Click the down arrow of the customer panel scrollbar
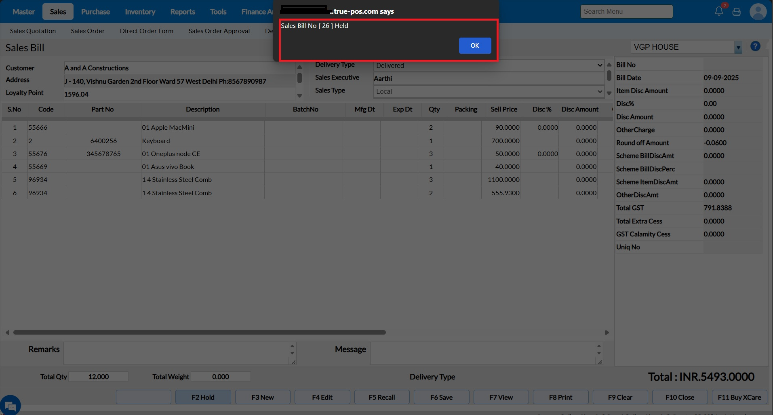Screen dimensions: 773x415 pyautogui.click(x=299, y=96)
